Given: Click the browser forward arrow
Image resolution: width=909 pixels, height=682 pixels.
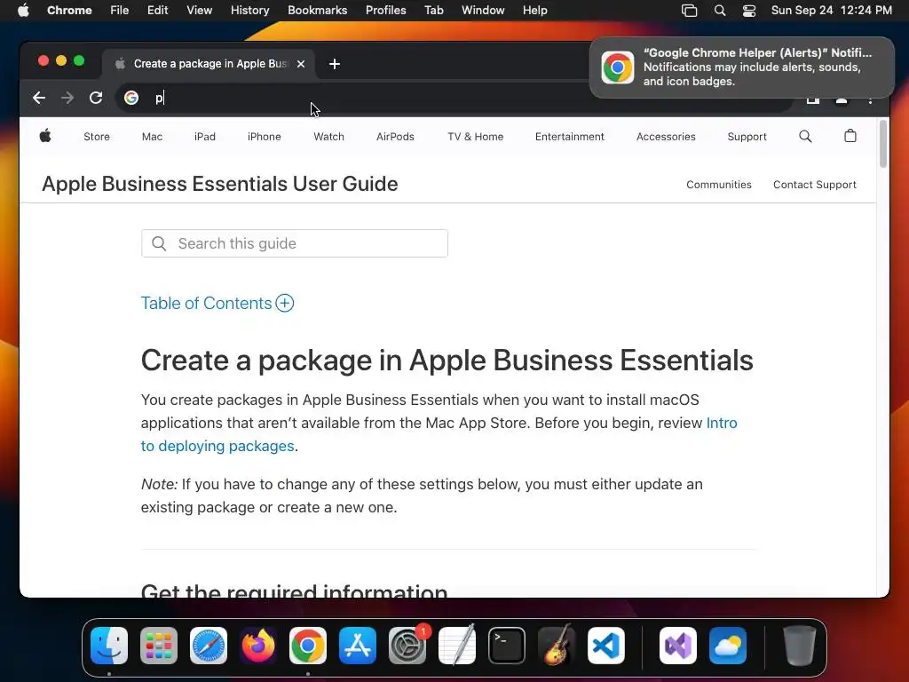Looking at the screenshot, I should [x=67, y=98].
